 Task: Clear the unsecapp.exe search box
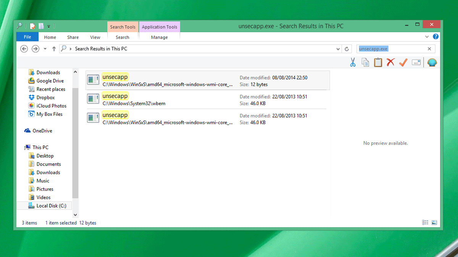(x=429, y=49)
